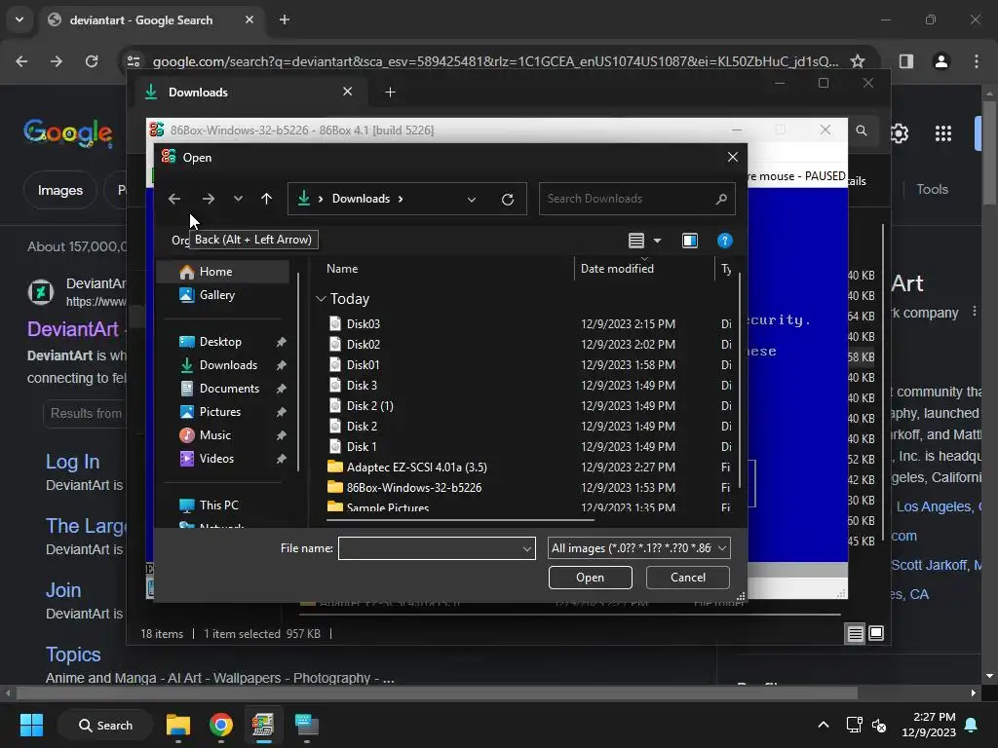This screenshot has width=998, height=748.
Task: Collapse the Today group
Action: pos(321,299)
